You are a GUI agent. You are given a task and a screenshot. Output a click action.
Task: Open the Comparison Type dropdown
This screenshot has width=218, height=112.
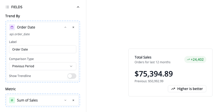[x=42, y=66]
